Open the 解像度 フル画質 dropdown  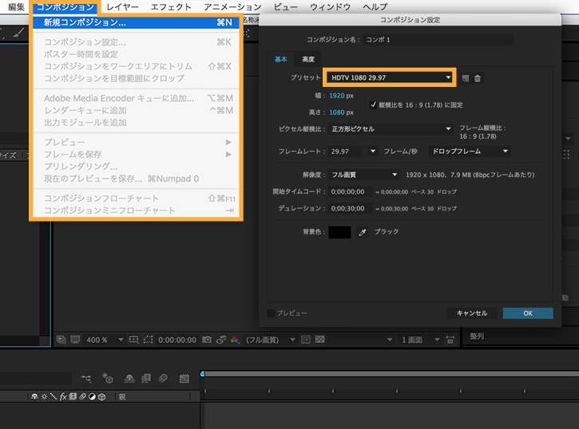click(x=363, y=175)
